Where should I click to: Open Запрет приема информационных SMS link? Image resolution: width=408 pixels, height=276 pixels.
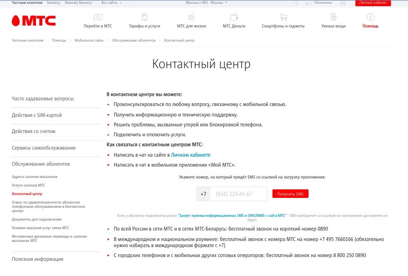[232, 215]
